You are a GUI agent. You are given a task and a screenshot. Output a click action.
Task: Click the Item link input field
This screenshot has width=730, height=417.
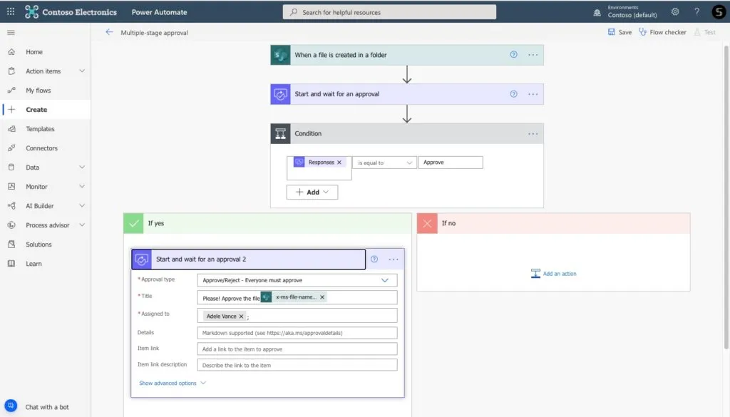[x=297, y=349]
